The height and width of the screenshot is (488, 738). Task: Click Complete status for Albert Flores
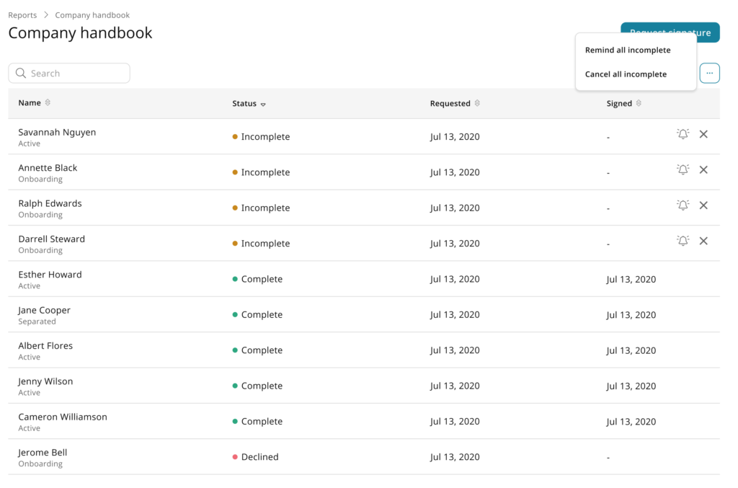pos(257,350)
